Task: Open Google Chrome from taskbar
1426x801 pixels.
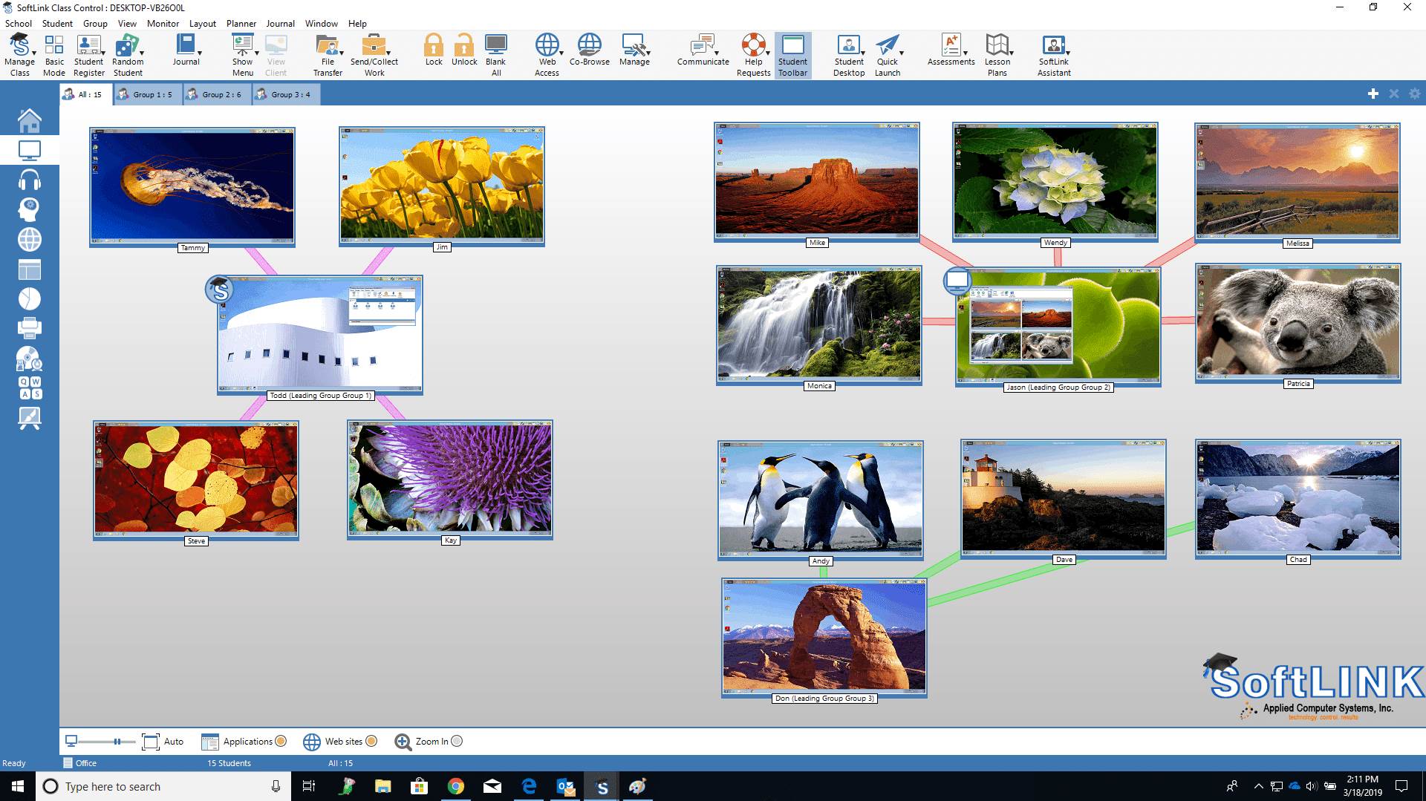Action: [x=456, y=786]
